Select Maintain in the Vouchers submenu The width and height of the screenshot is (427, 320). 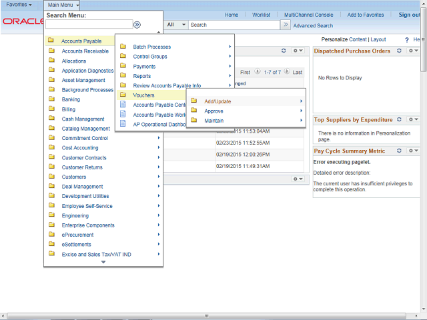tap(214, 121)
